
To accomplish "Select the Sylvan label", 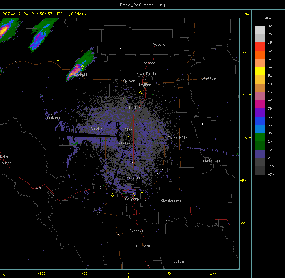I will coord(129,81).
